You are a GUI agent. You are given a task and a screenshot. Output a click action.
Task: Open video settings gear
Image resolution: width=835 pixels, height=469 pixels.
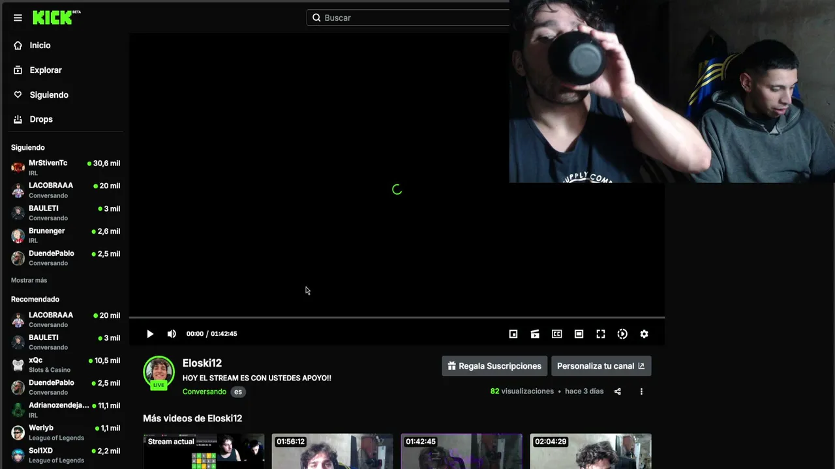645,334
